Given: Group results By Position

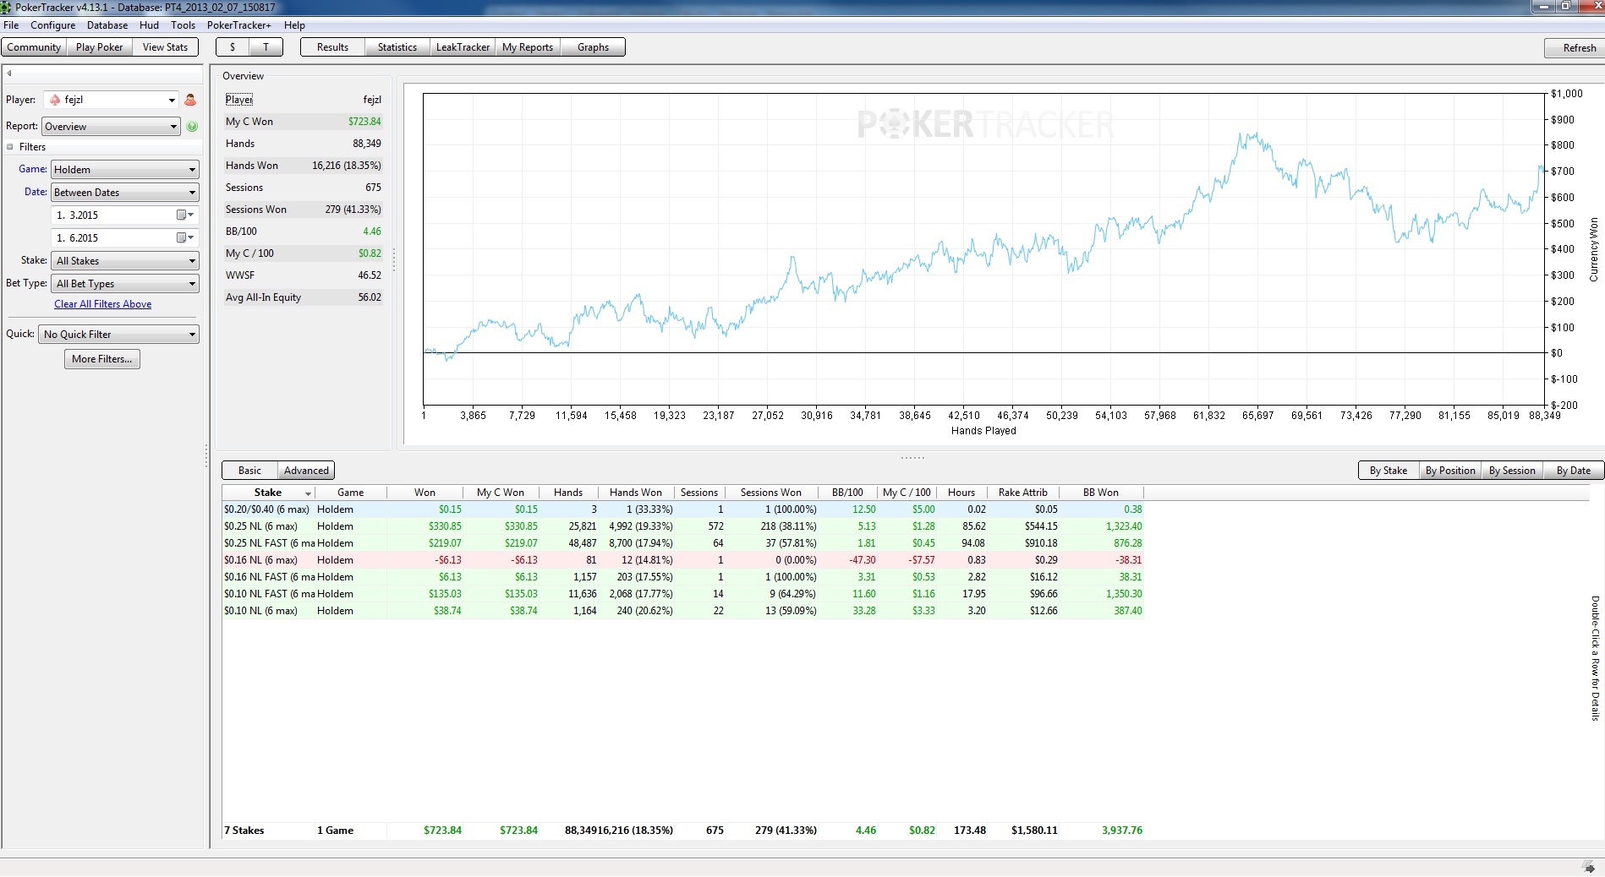Looking at the screenshot, I should pos(1450,471).
